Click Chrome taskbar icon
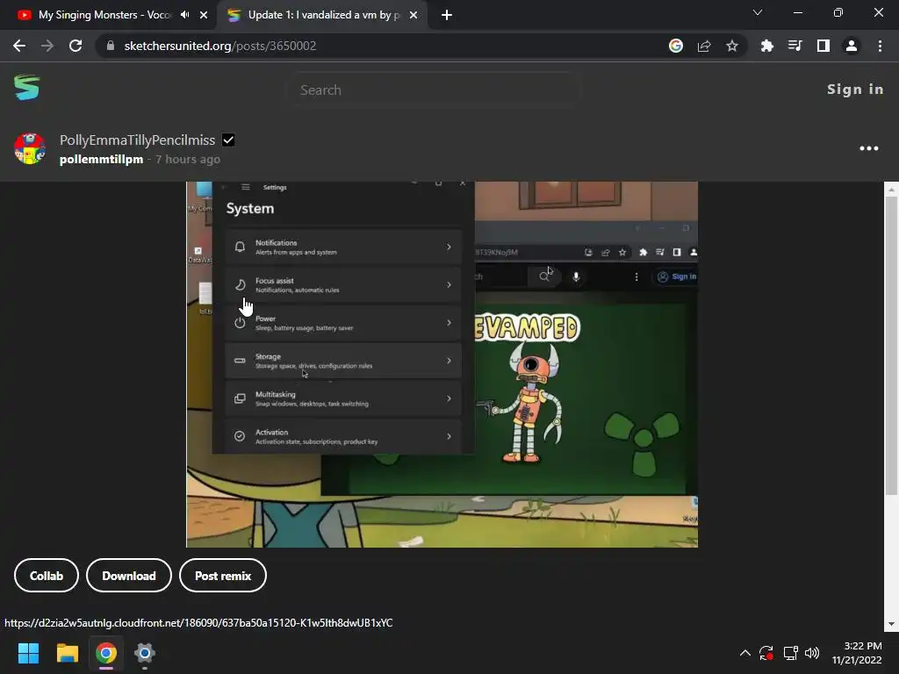 106,653
